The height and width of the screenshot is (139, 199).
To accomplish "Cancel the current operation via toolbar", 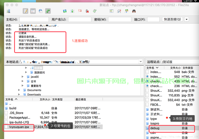I will pyautogui.click(x=80, y=11).
